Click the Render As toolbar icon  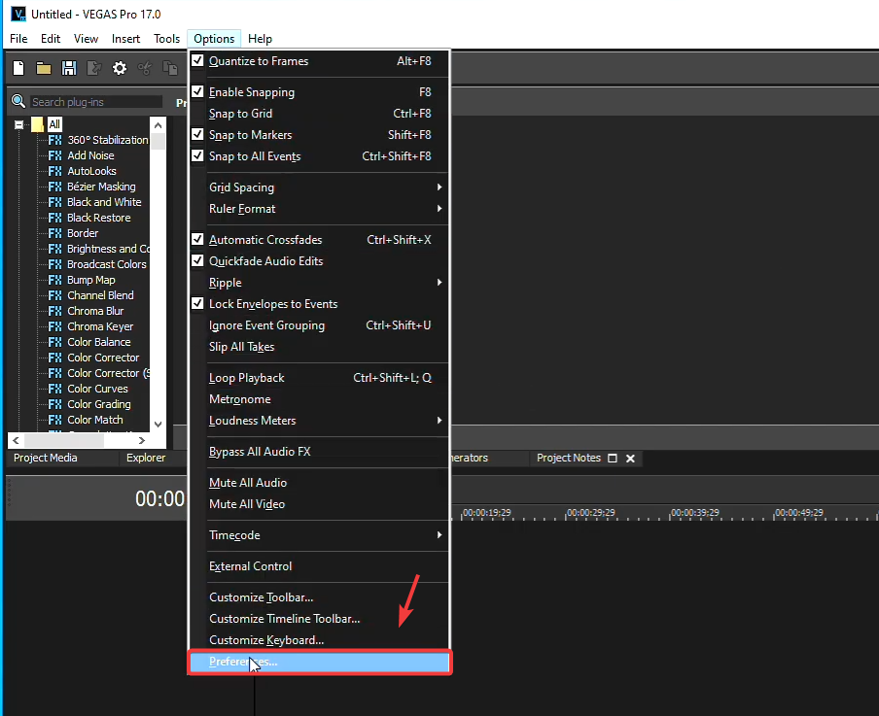click(94, 68)
